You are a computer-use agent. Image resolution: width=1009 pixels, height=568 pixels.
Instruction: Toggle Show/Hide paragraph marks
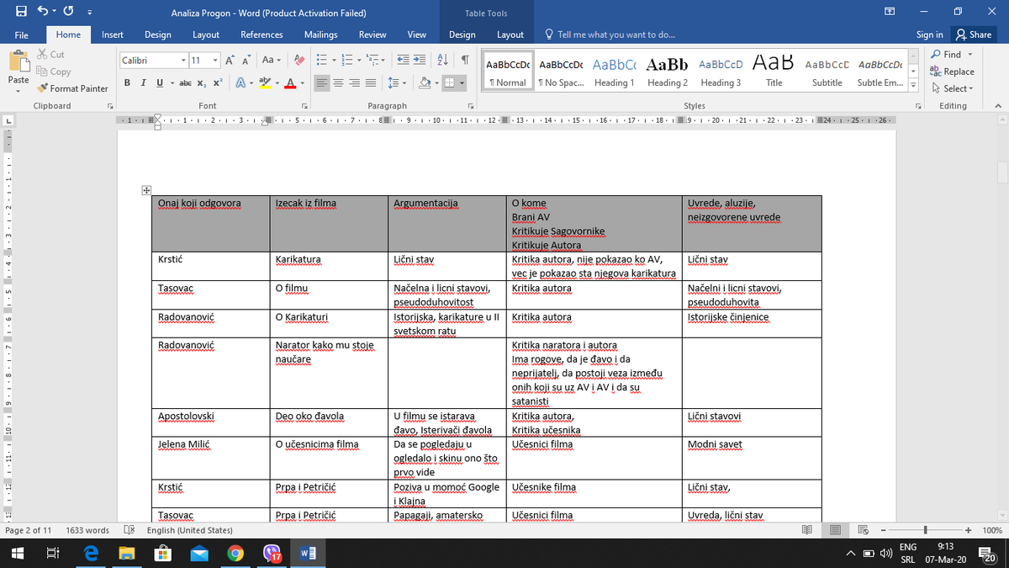point(465,61)
